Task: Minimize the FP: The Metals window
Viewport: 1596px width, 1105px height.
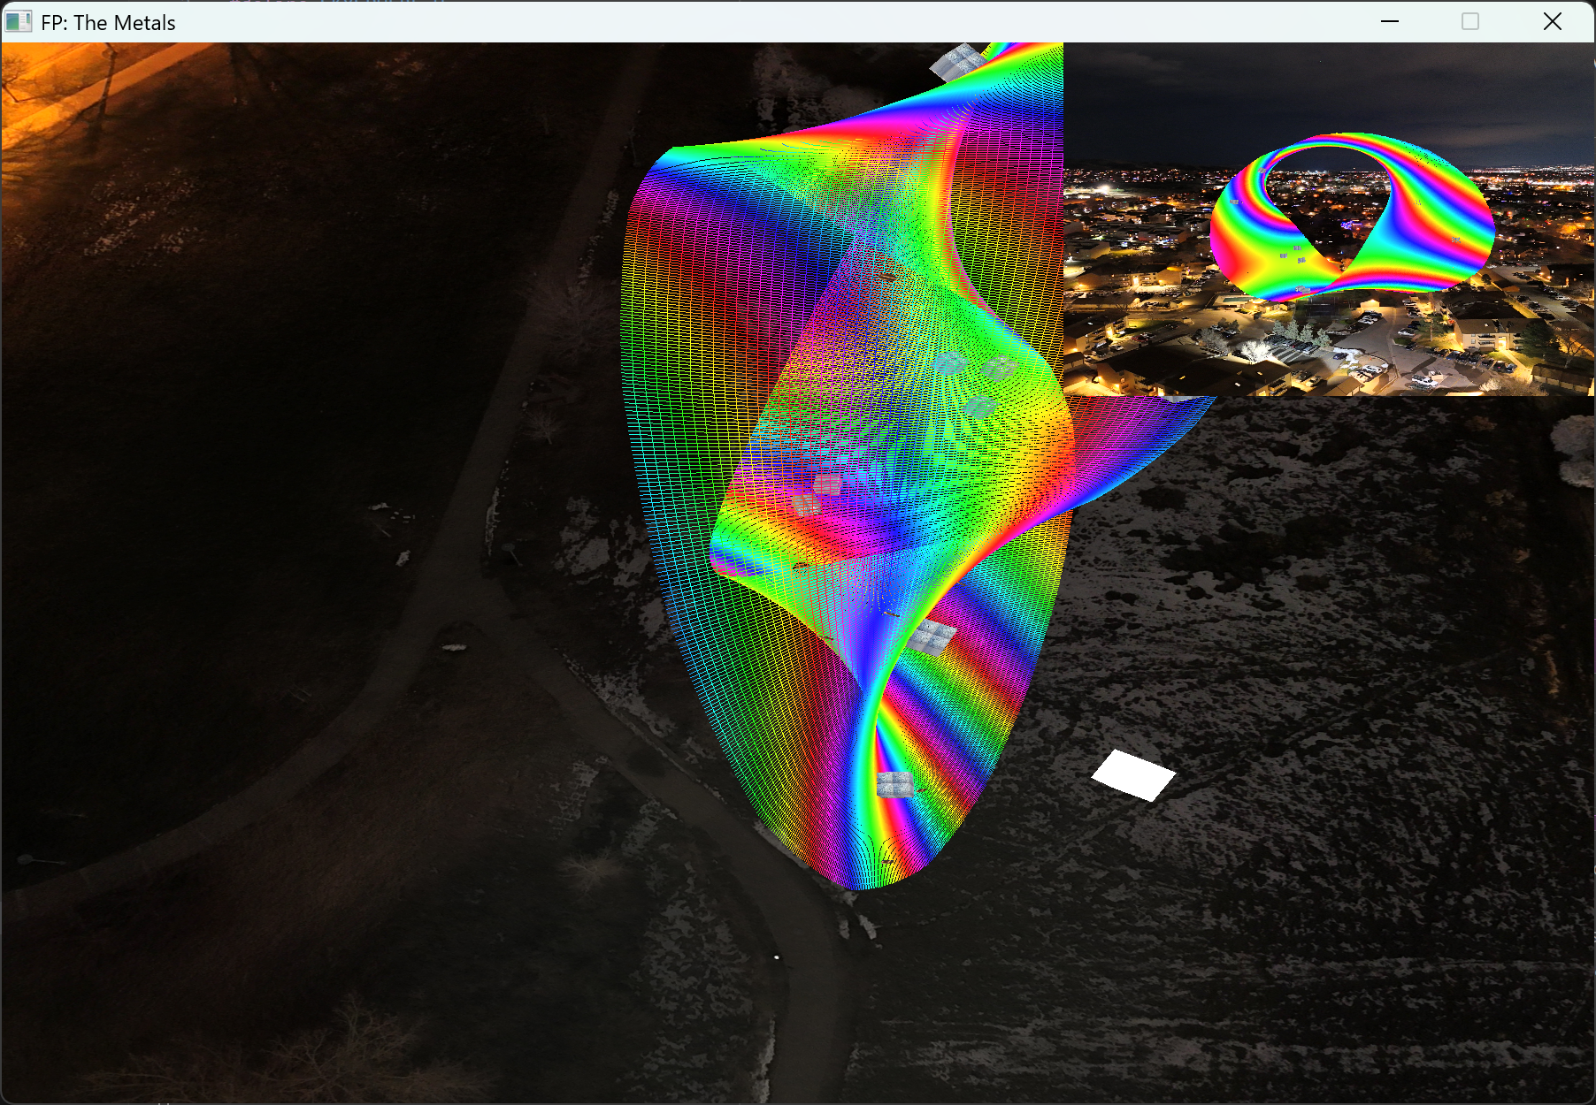Action: pyautogui.click(x=1389, y=22)
